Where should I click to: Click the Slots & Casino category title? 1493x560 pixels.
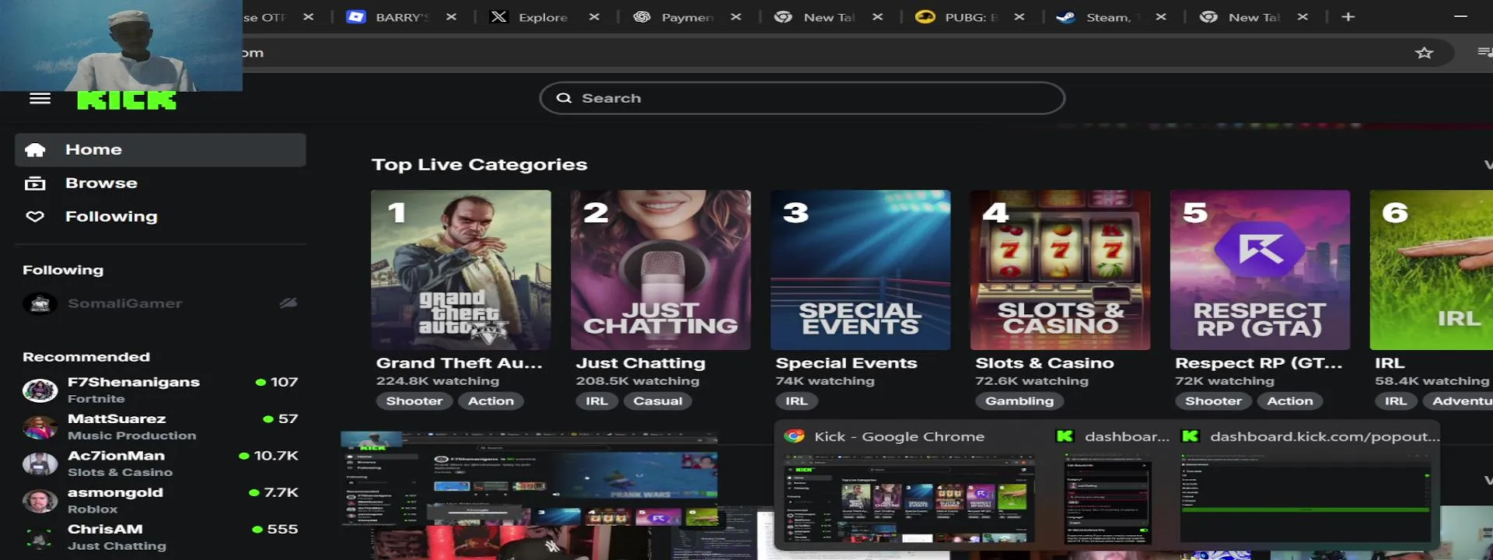(1044, 363)
